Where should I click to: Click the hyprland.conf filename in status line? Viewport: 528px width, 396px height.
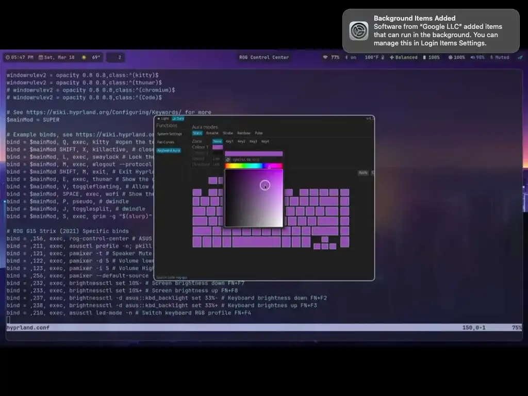point(28,327)
